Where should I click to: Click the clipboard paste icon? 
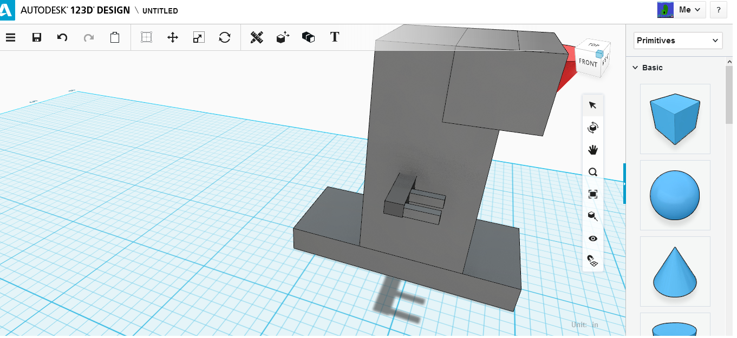[x=115, y=37]
